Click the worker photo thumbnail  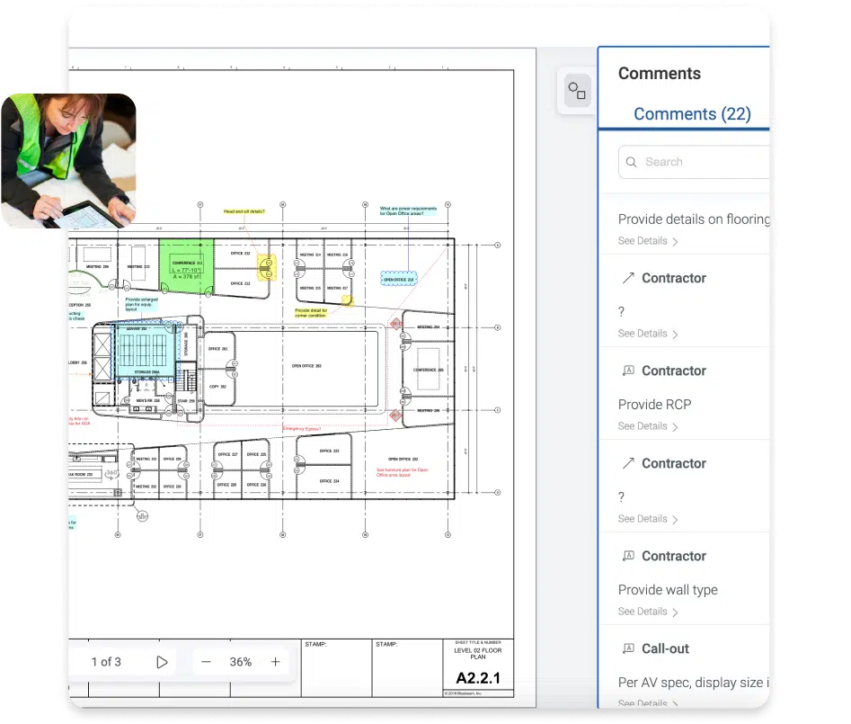click(x=67, y=160)
